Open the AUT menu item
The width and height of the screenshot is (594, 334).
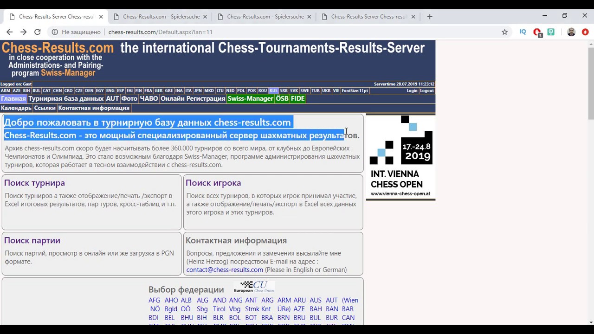[x=112, y=99]
